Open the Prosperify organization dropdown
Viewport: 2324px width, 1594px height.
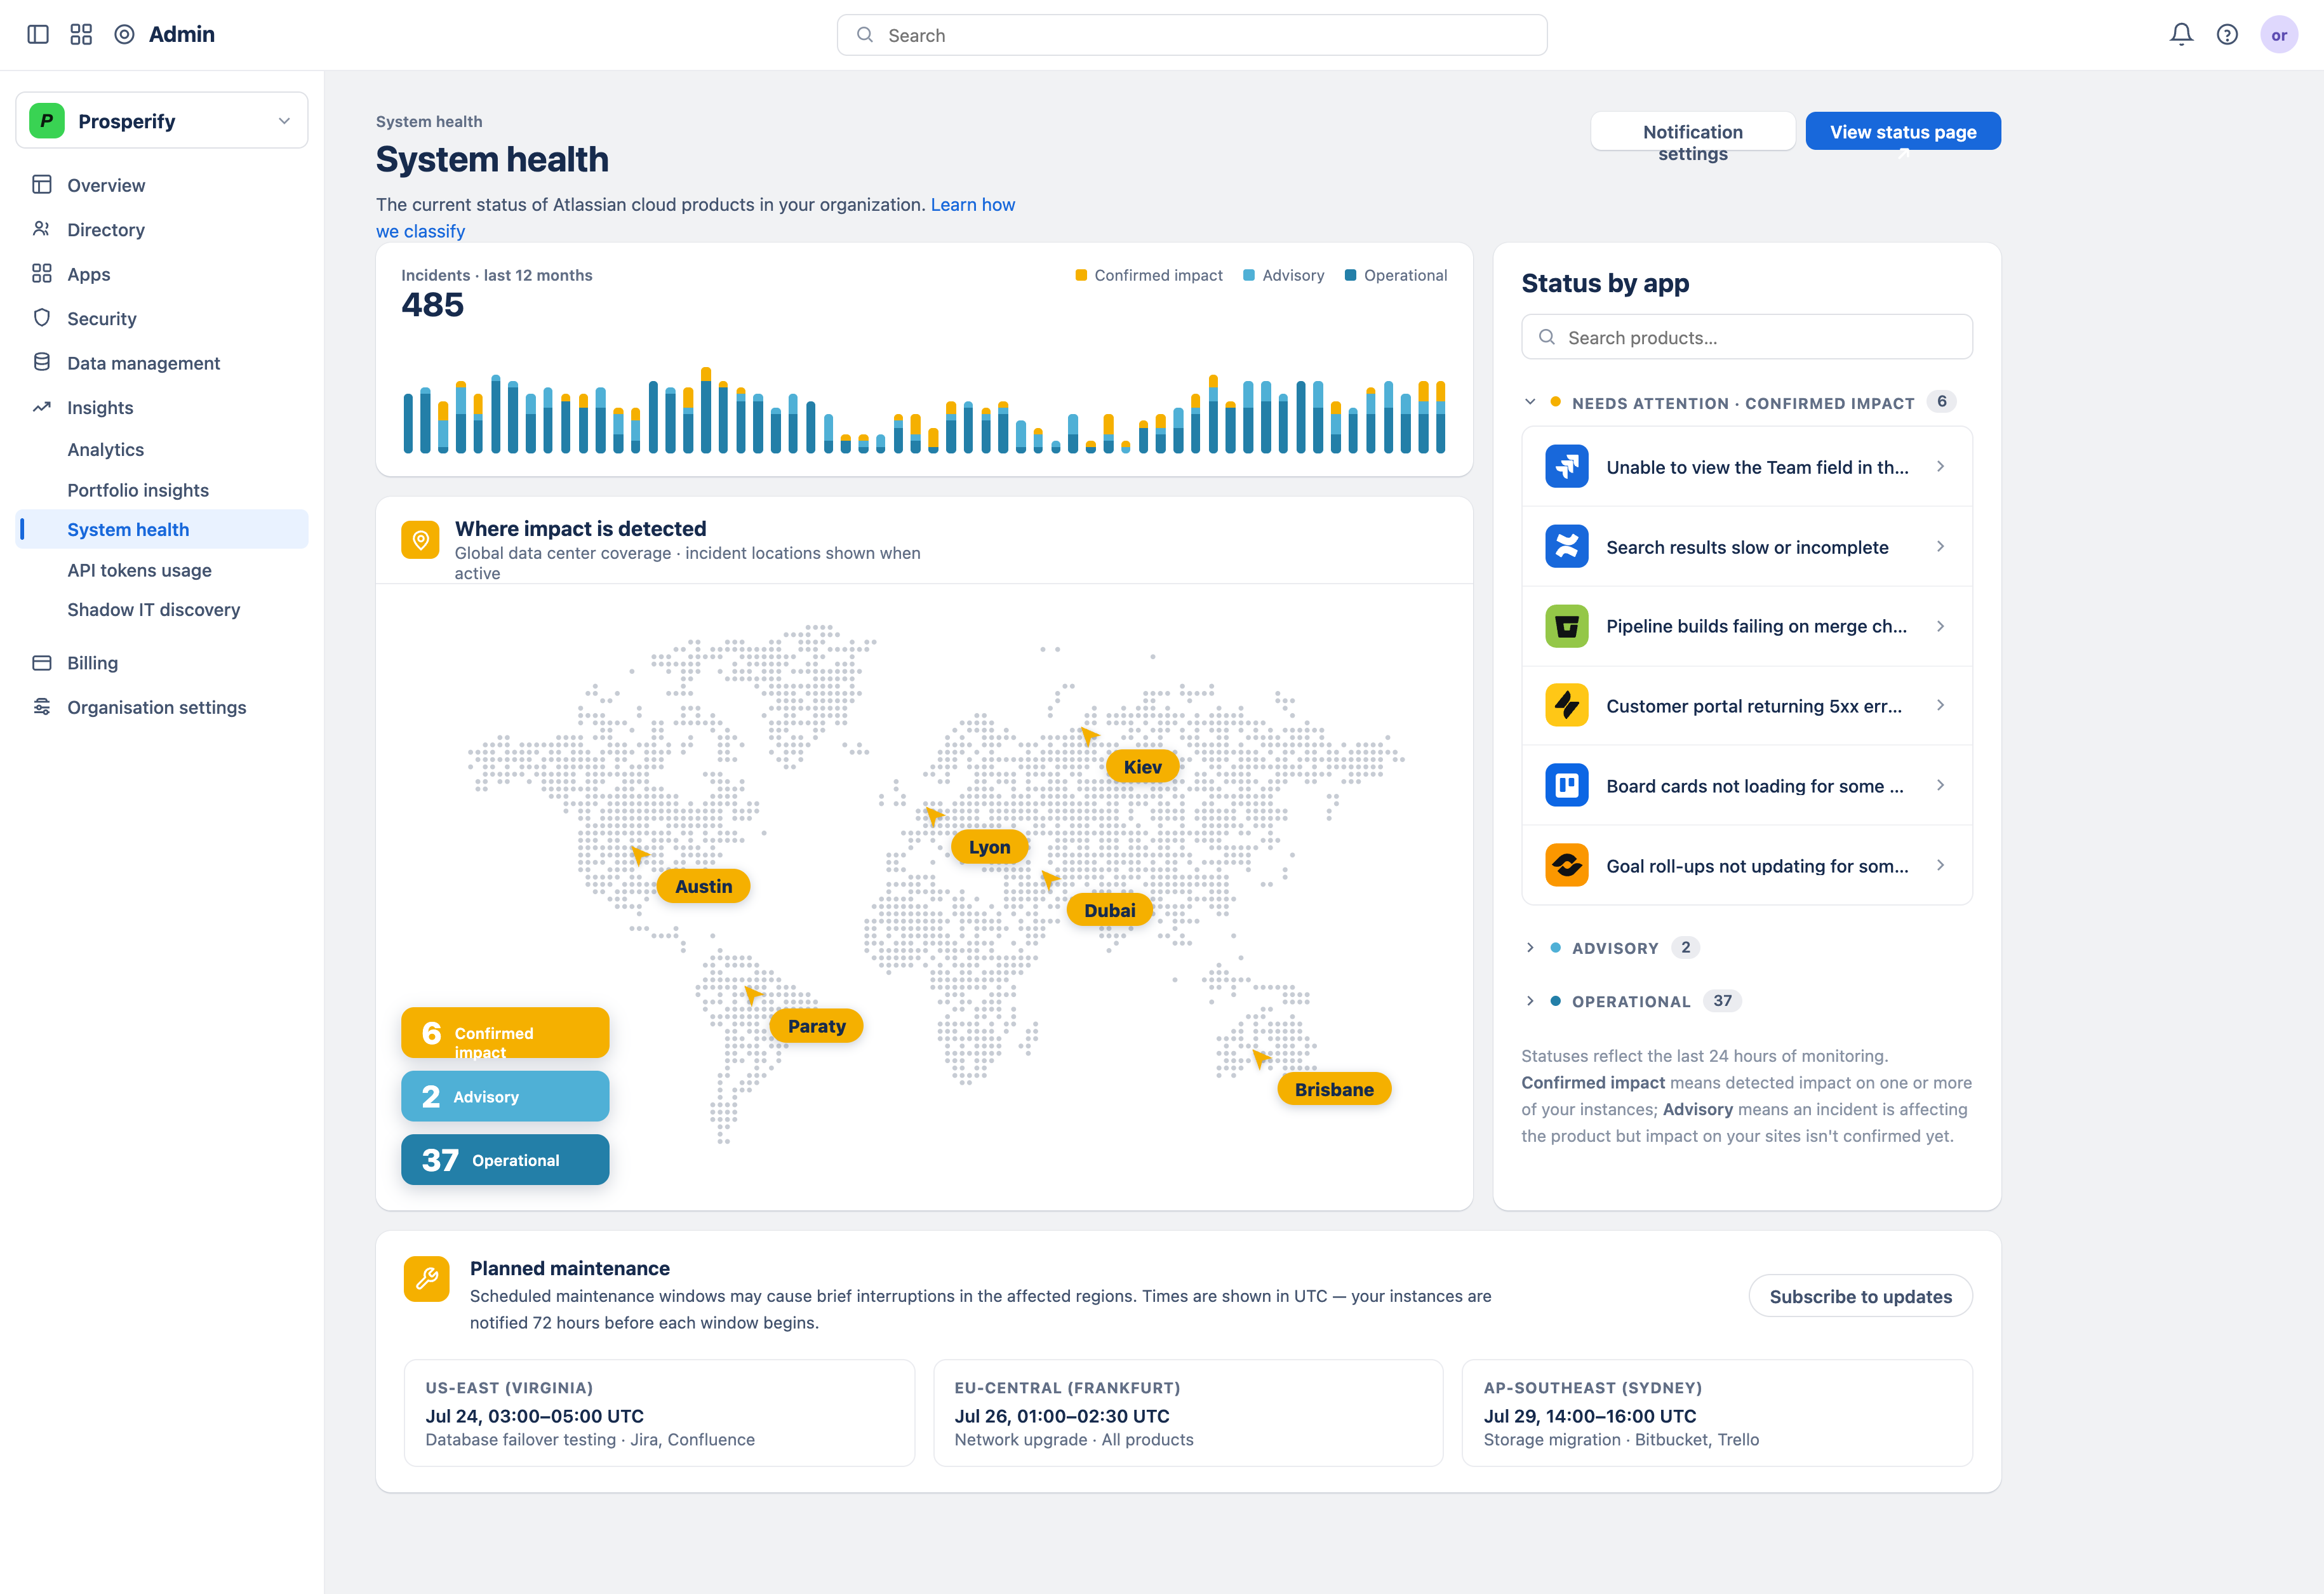(x=162, y=120)
